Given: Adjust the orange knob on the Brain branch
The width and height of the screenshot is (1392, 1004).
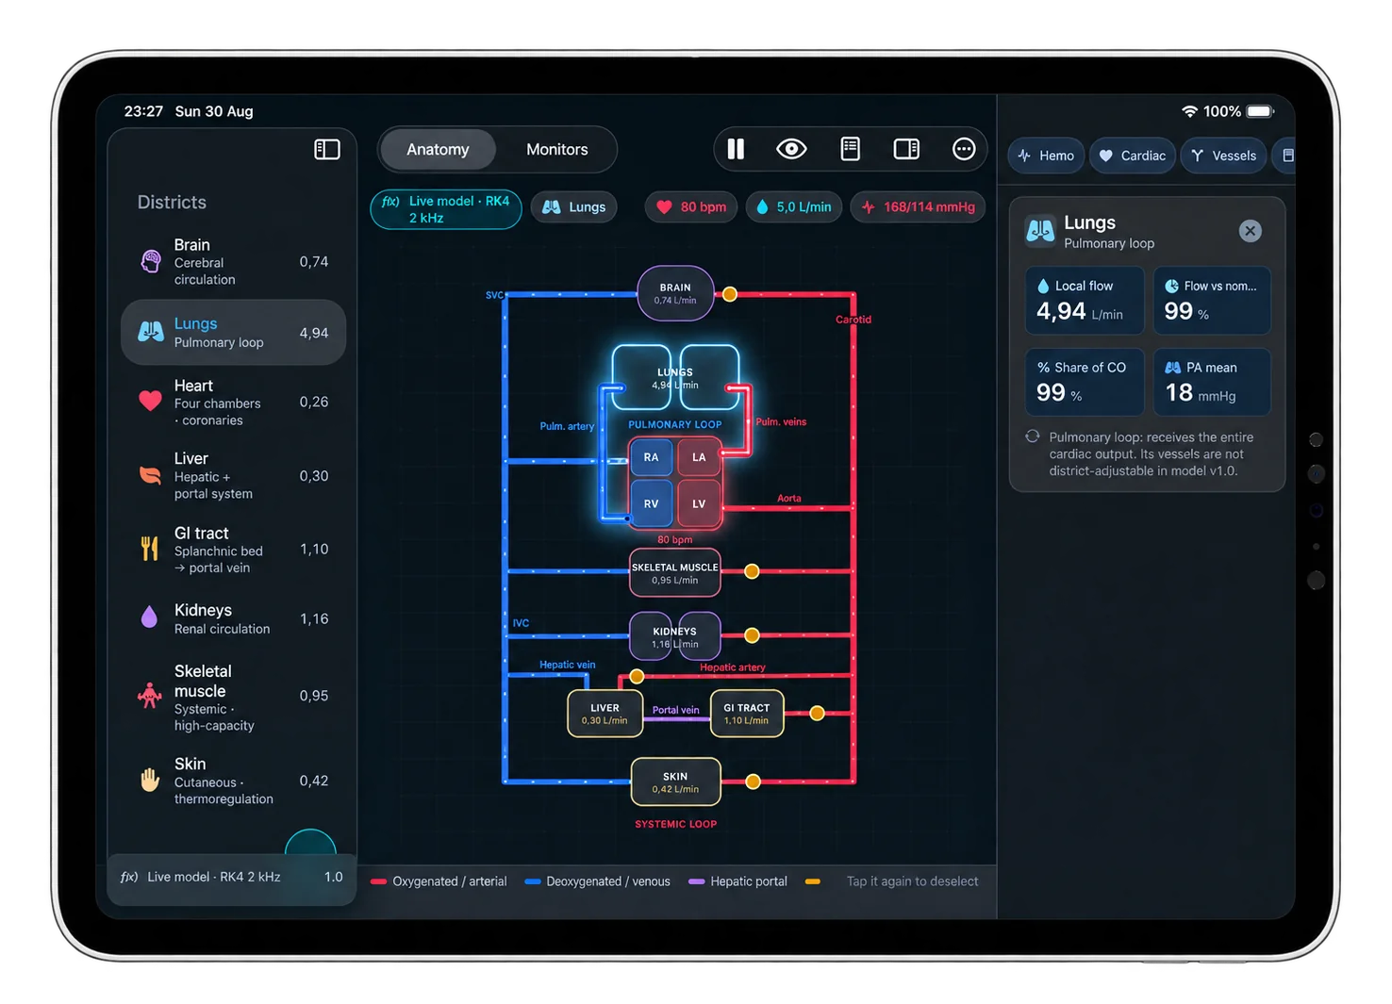Looking at the screenshot, I should [730, 294].
